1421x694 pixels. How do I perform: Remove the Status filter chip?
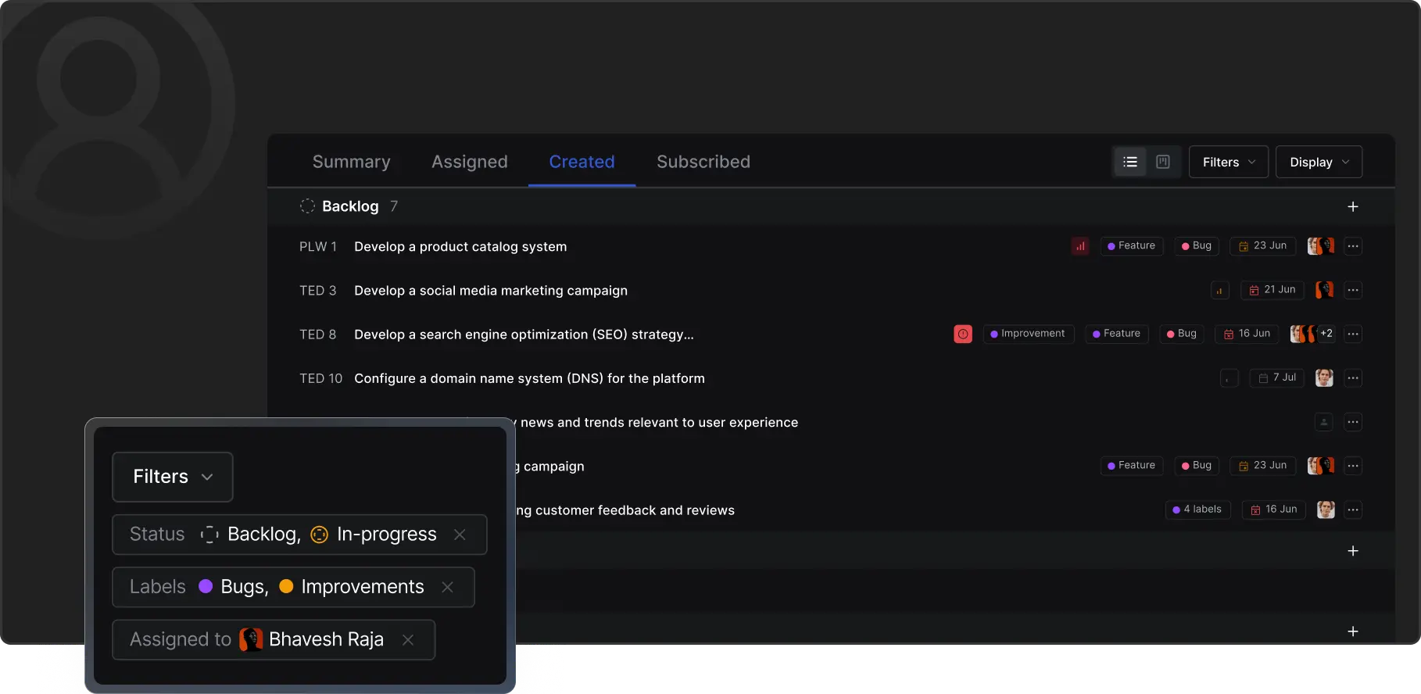pos(460,535)
